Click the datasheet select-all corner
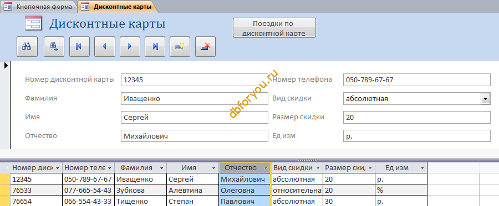 [5, 168]
